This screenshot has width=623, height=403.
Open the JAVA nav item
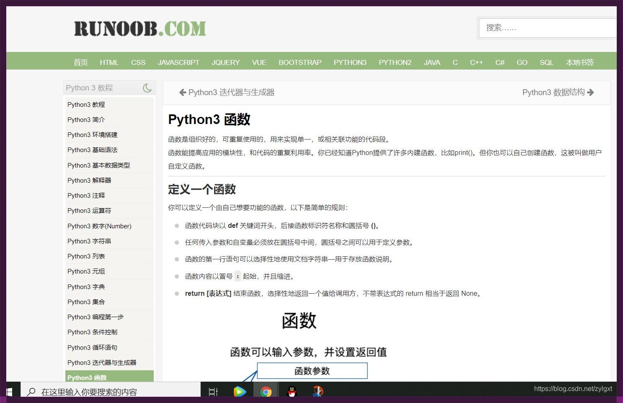coord(432,62)
